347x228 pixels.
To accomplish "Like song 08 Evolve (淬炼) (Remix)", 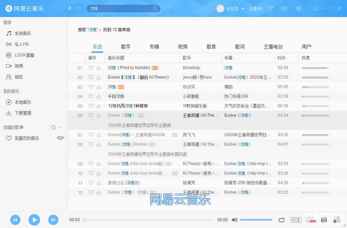I will pyautogui.click(x=91, y=144).
